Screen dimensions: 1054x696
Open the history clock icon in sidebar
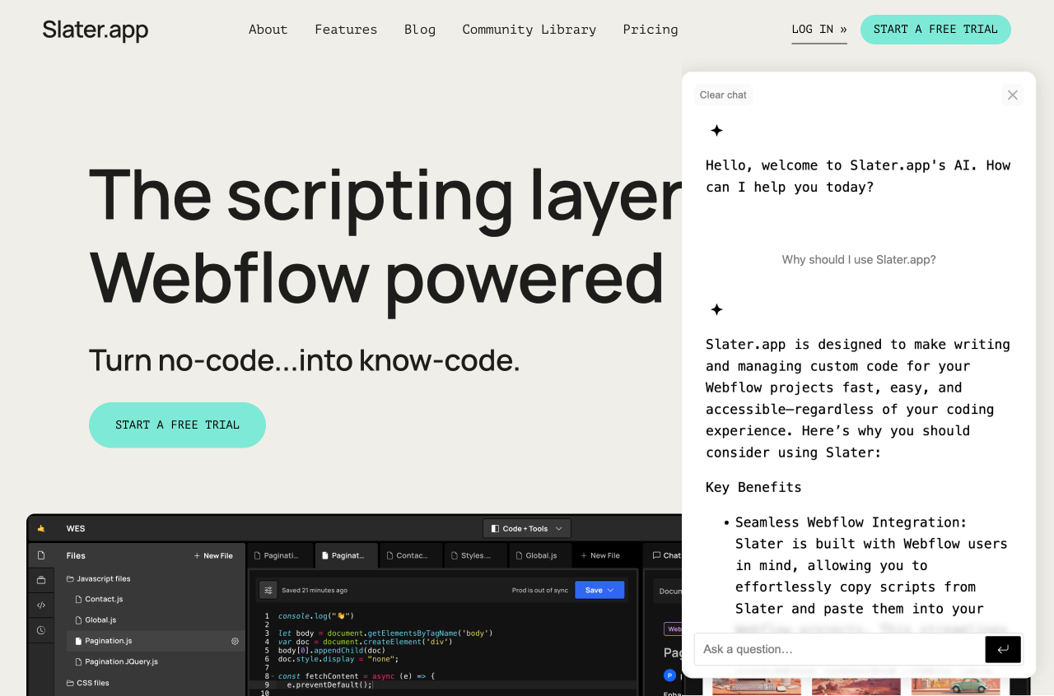point(41,630)
